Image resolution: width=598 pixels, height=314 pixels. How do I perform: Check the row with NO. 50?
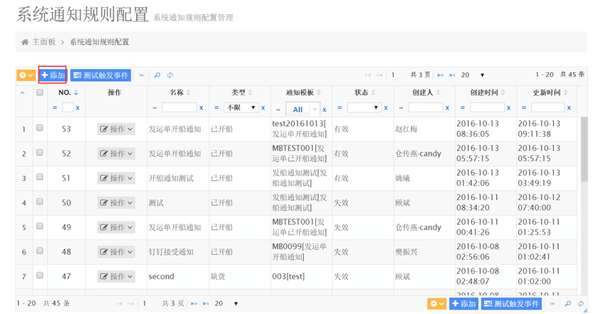pyautogui.click(x=40, y=202)
